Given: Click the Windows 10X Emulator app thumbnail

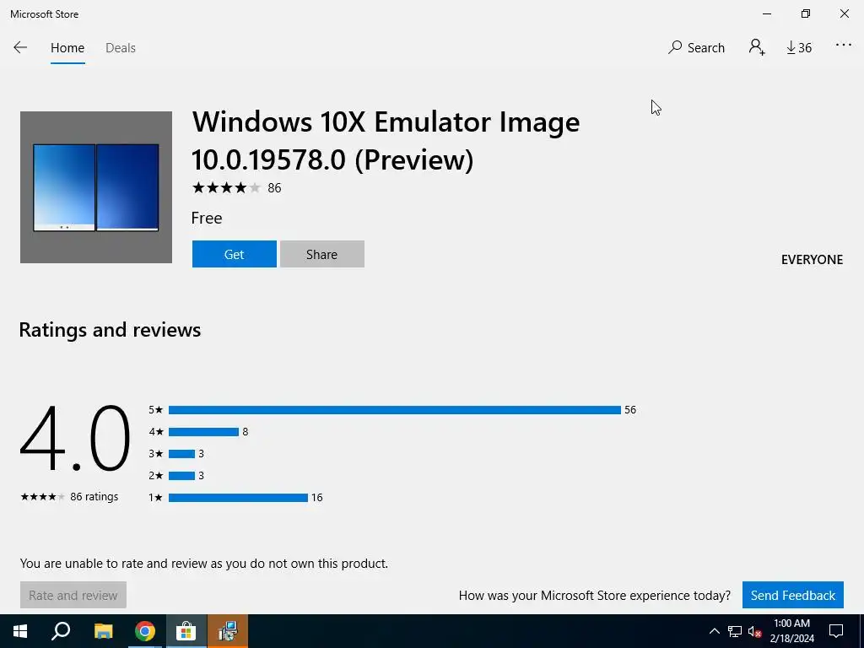Looking at the screenshot, I should [x=96, y=187].
